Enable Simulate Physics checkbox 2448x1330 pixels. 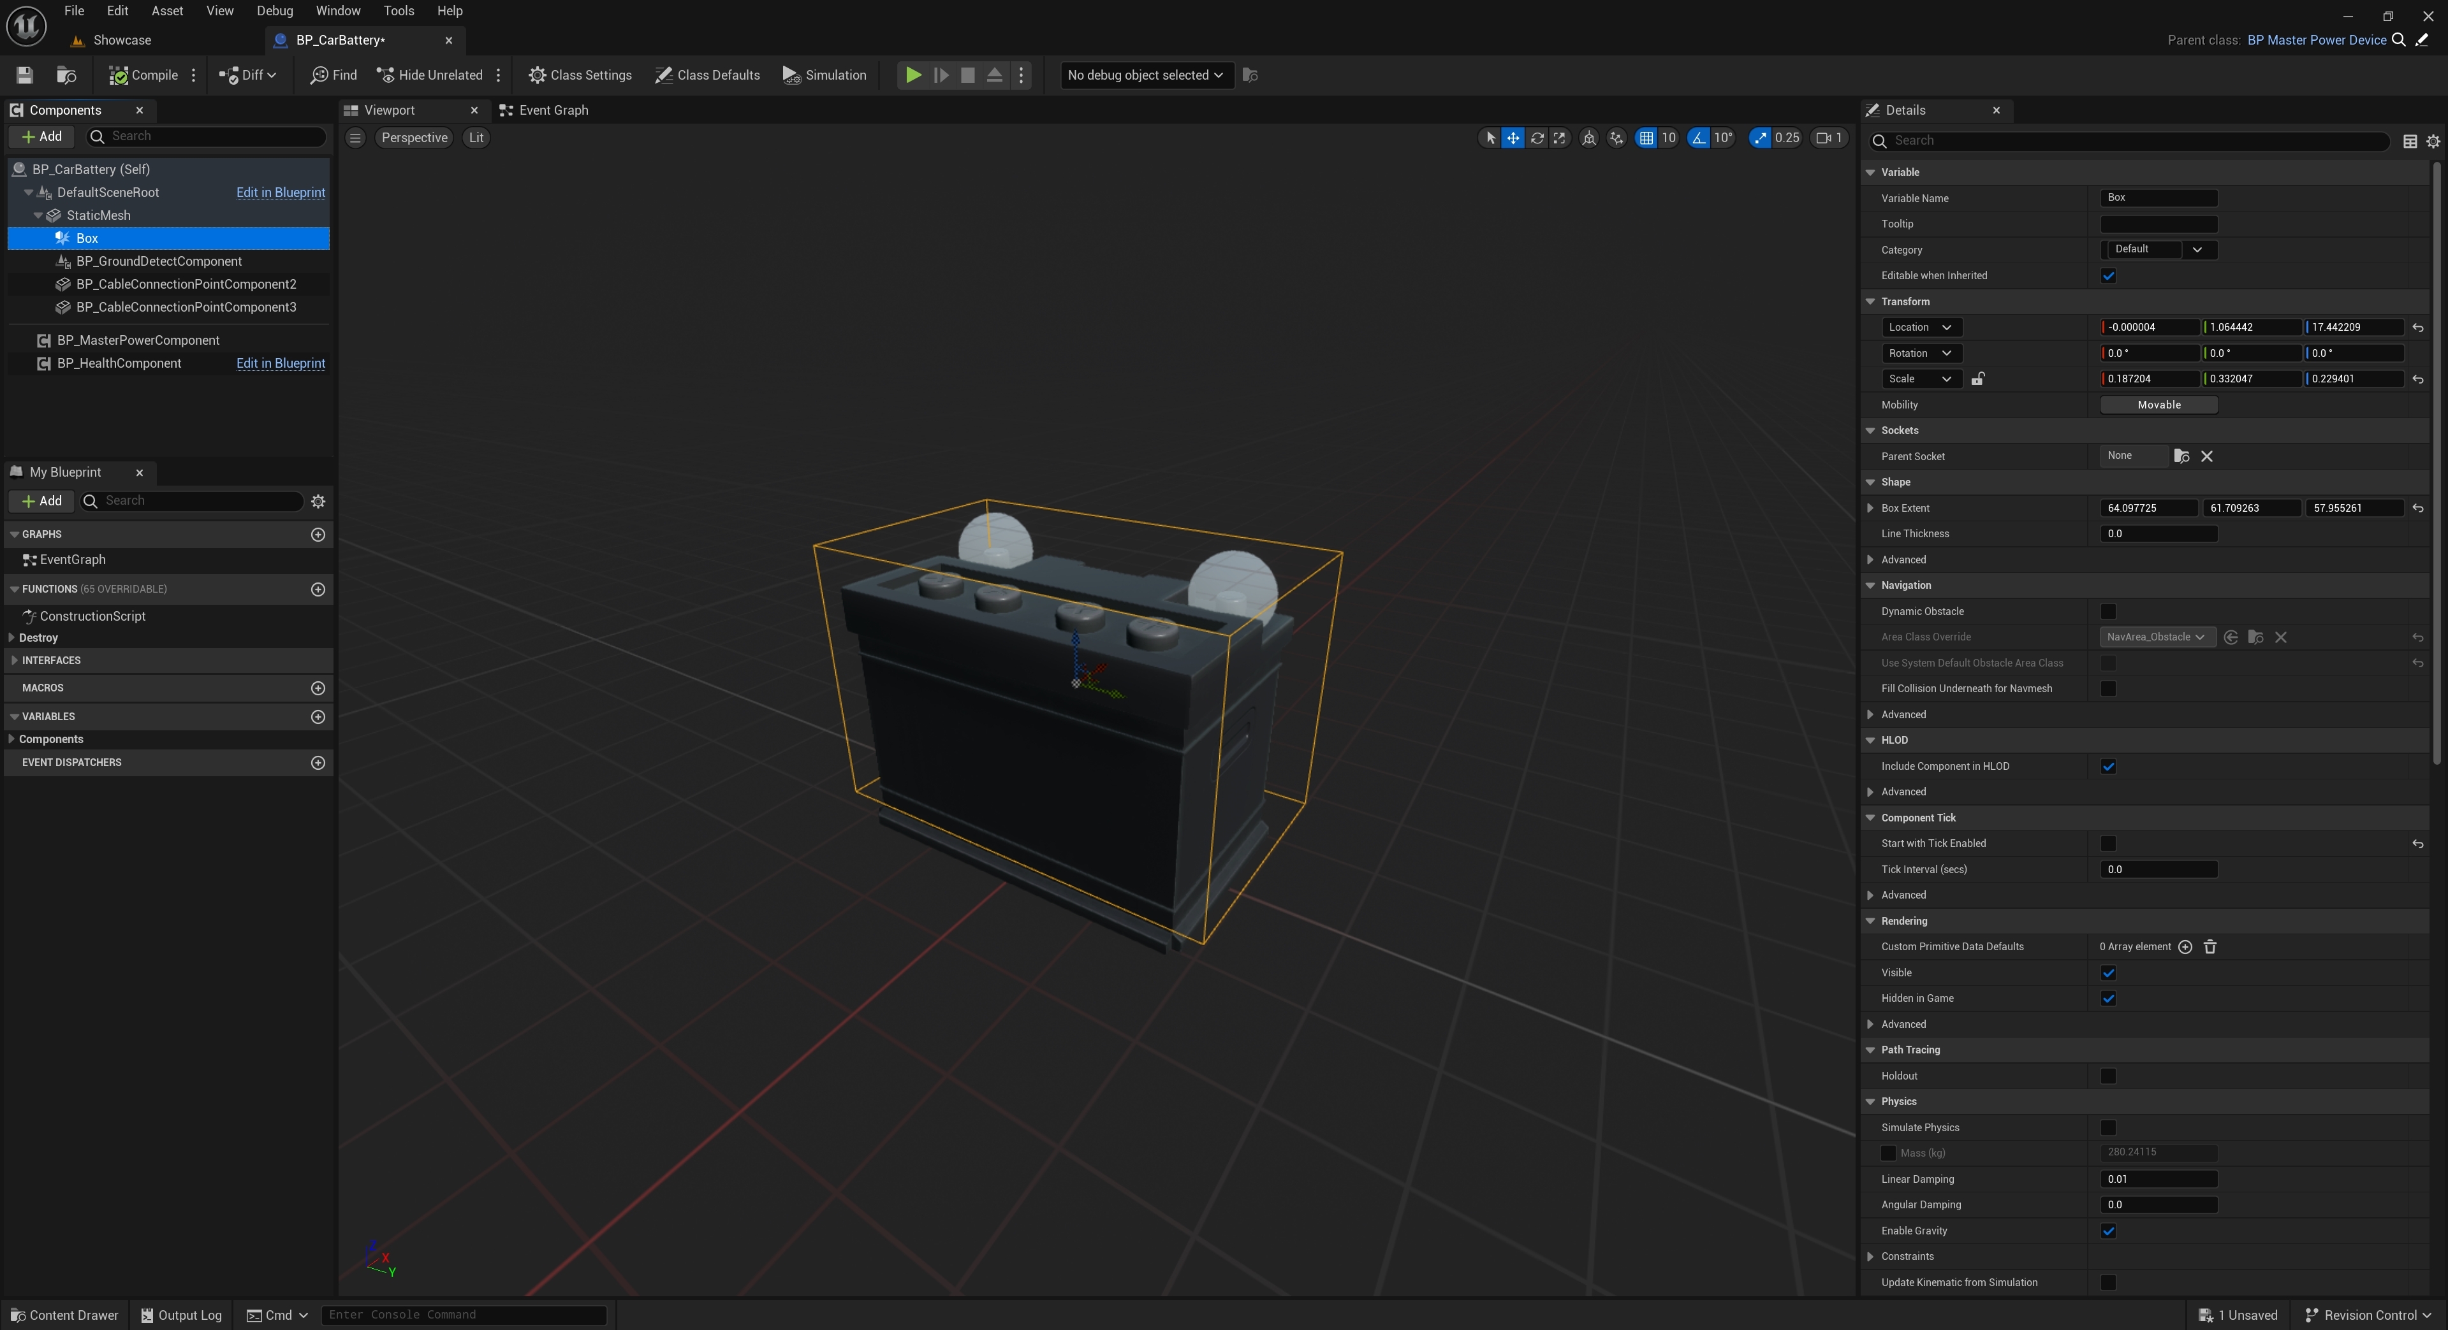(2107, 1127)
